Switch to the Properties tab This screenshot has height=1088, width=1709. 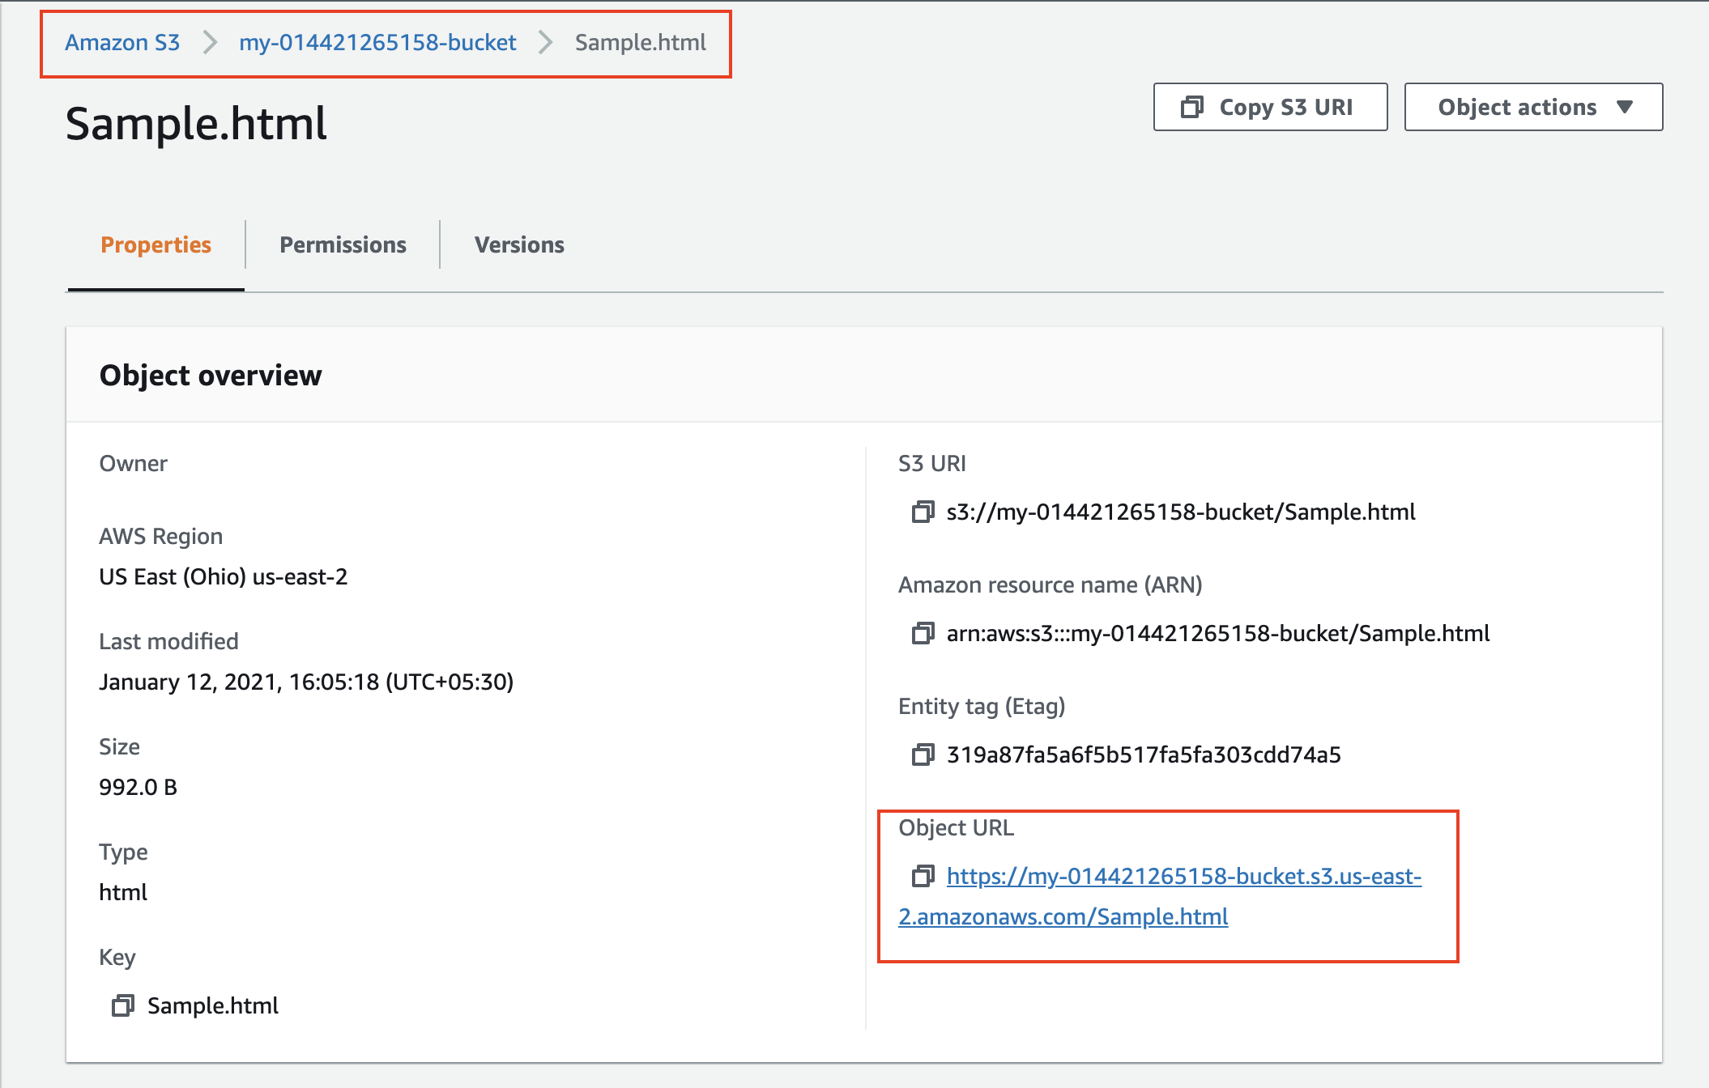coord(156,244)
